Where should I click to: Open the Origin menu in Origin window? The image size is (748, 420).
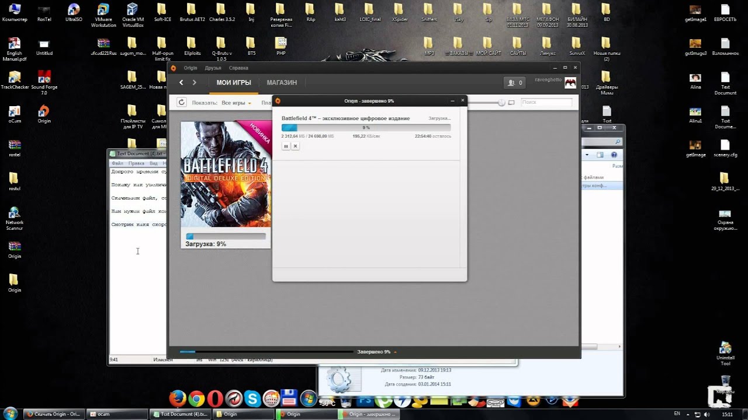[x=190, y=68]
